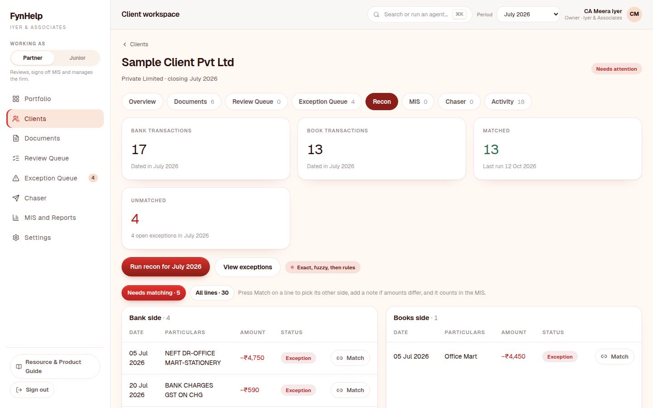The image size is (653, 408).
Task: Click the Exception status on Office Mart row
Action: [560, 357]
